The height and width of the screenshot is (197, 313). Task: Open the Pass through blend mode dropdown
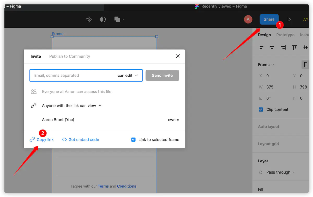click(x=280, y=172)
